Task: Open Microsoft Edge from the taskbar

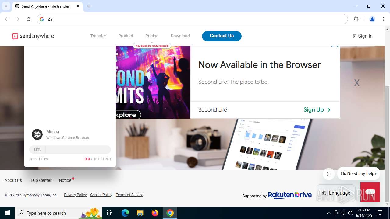Action: [125, 213]
